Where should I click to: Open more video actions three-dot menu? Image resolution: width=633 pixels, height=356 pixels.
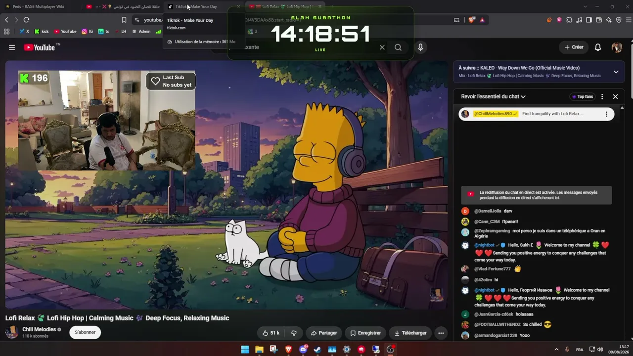[441, 333]
